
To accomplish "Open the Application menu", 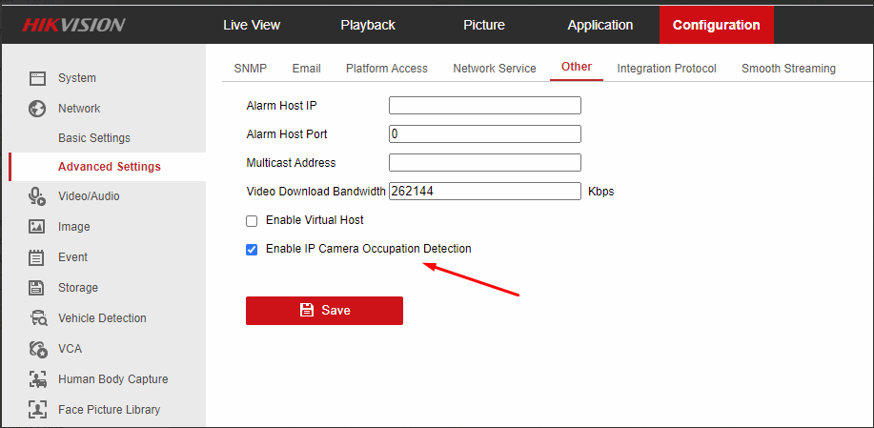I will [x=600, y=25].
